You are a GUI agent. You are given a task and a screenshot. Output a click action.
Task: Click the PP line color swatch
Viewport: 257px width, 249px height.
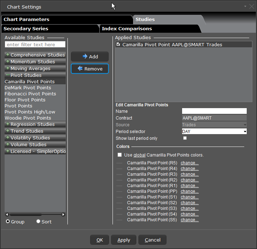coord(119,191)
